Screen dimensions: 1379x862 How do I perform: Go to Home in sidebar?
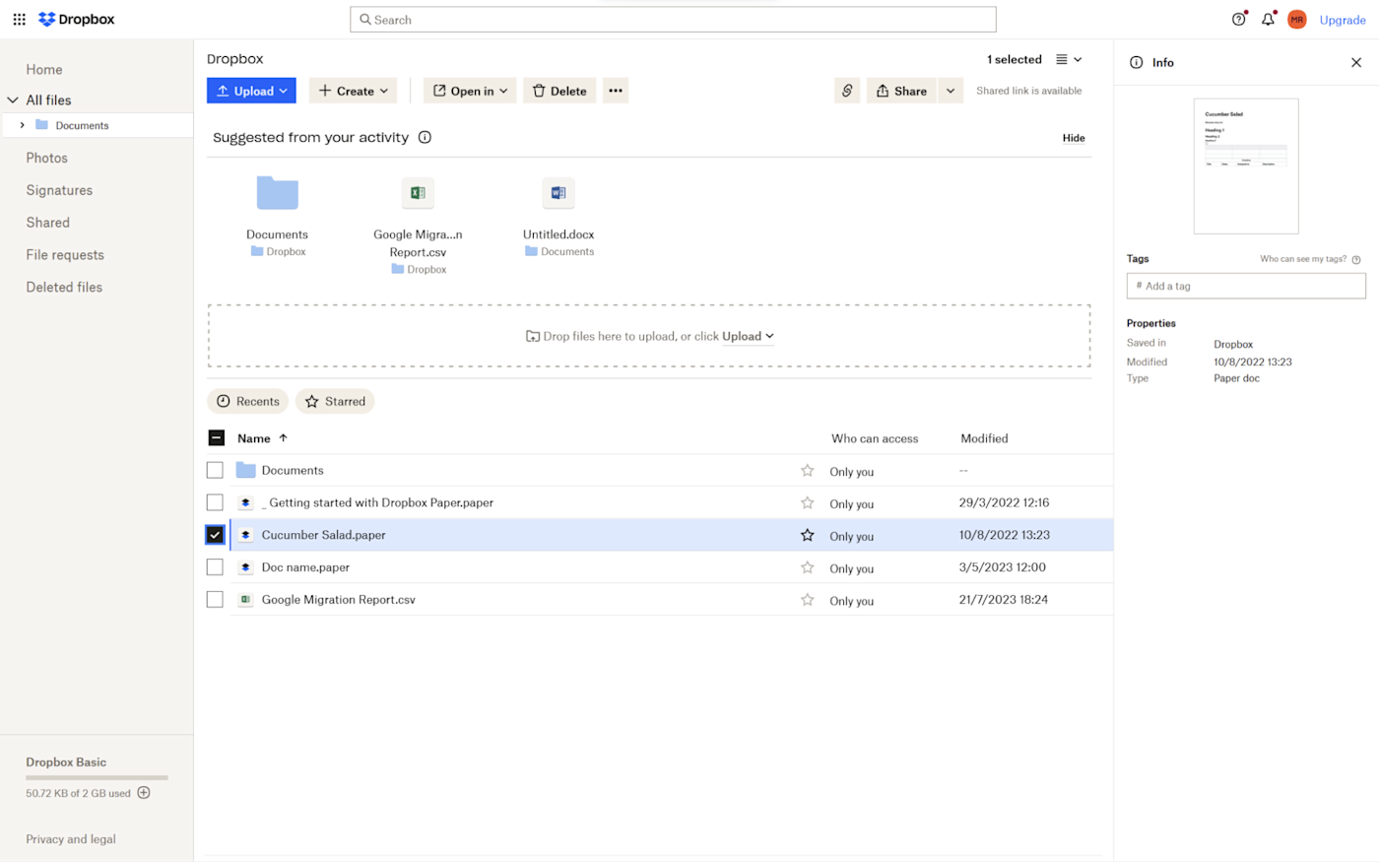(x=44, y=70)
